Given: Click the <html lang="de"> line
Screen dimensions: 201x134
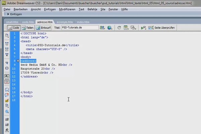Looking at the screenshot, I should pyautogui.click(x=34, y=37).
